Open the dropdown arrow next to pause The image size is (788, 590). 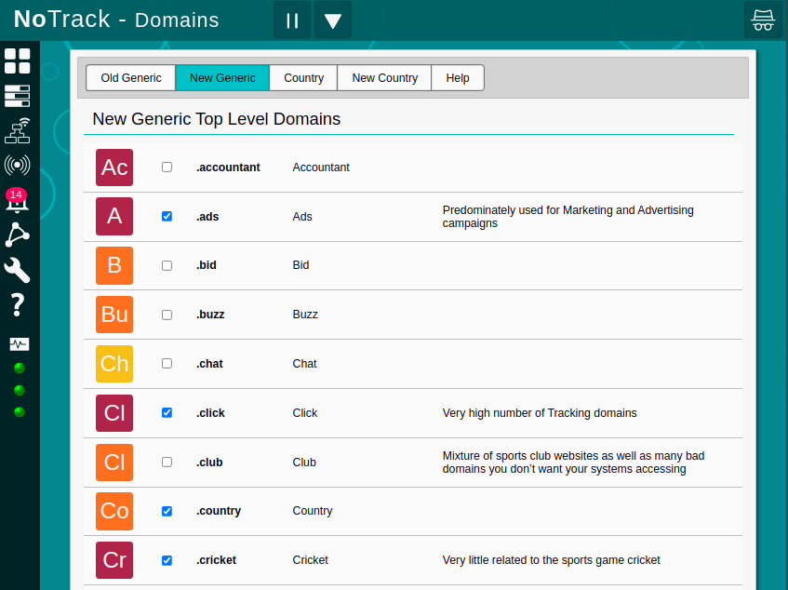[x=333, y=20]
